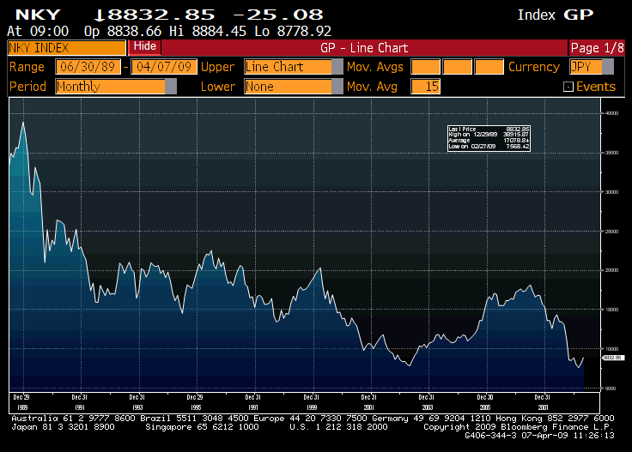Open the Currency JPY dropdown

[x=592, y=66]
